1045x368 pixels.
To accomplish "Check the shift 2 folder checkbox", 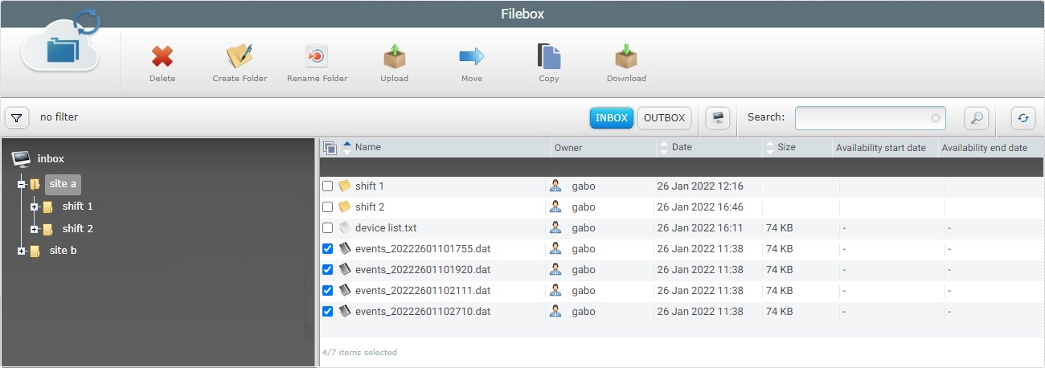I will point(327,206).
